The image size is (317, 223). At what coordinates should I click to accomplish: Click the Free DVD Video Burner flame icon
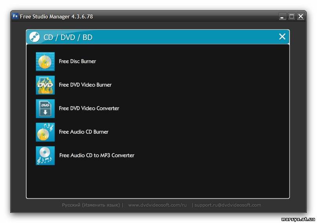pos(45,85)
